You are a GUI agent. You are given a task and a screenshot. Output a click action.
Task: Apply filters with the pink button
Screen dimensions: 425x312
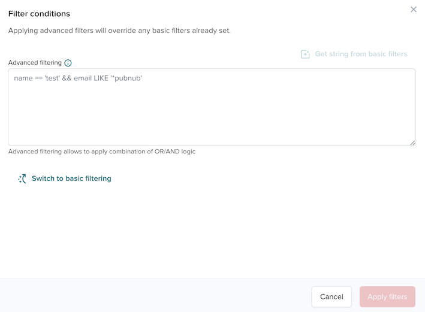coord(387,296)
